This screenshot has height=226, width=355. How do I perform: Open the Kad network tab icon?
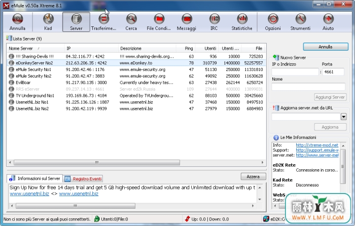pos(48,19)
